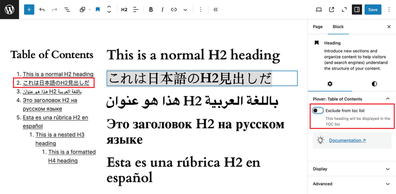Toggle bold formatting in toolbar

pos(151,10)
